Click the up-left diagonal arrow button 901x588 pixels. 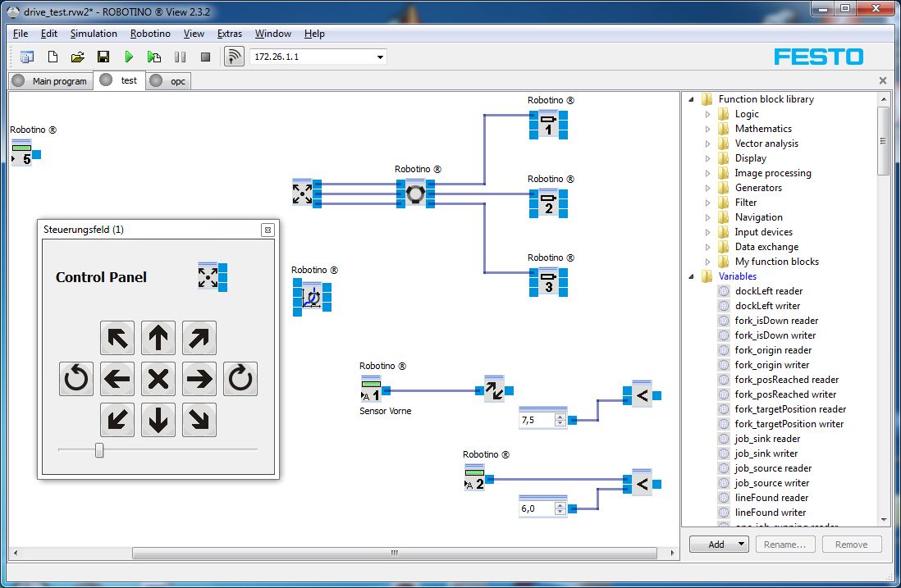[117, 338]
